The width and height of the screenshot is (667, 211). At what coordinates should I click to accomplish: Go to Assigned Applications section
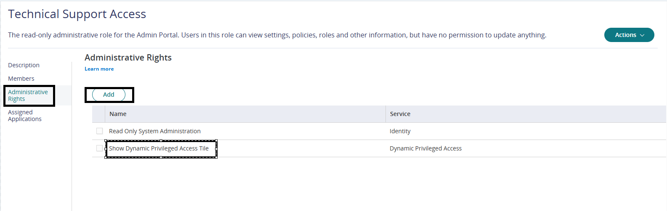25,116
